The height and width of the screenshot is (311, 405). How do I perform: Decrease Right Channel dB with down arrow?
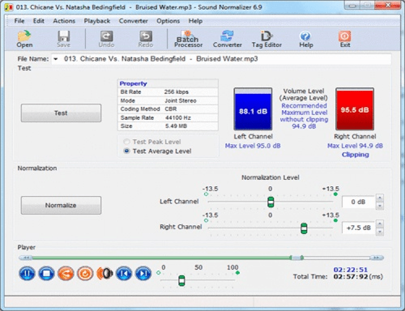[x=380, y=232]
